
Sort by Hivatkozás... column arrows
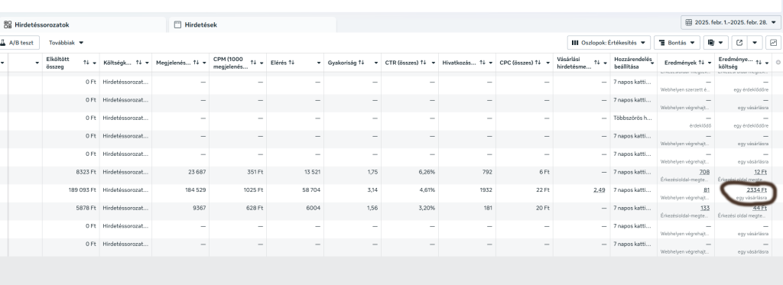[482, 63]
